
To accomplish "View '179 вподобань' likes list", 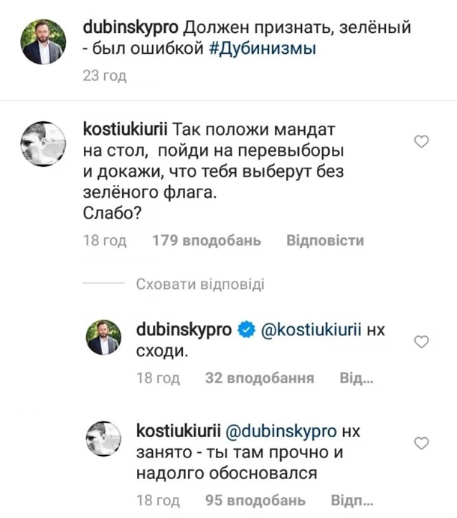I will pyautogui.click(x=207, y=240).
